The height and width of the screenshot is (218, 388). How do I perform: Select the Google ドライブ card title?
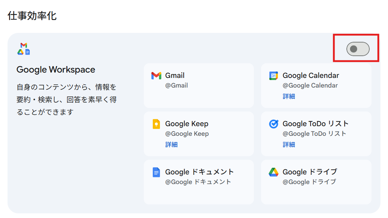310,172
